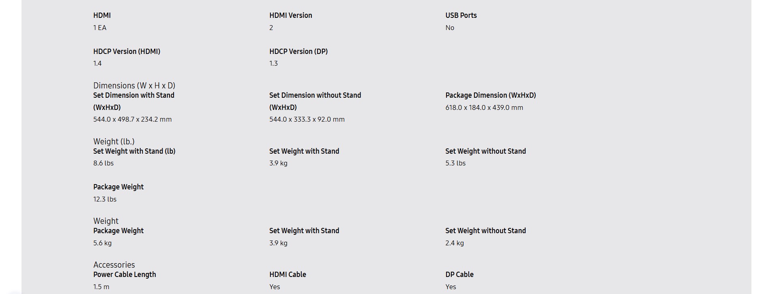The width and height of the screenshot is (764, 294).
Task: Select Package Dimension (WxHxD) label
Action: click(490, 95)
